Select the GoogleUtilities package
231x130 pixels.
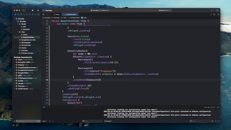[x=24, y=73]
